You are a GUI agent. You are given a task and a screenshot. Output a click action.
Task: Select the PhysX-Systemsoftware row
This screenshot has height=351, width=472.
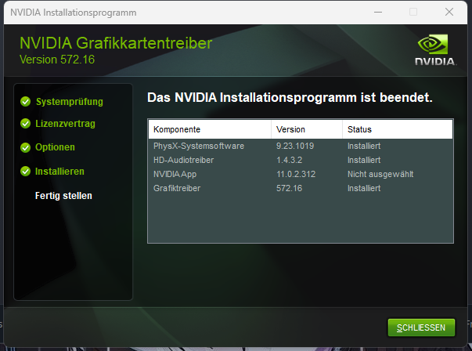pyautogui.click(x=301, y=146)
